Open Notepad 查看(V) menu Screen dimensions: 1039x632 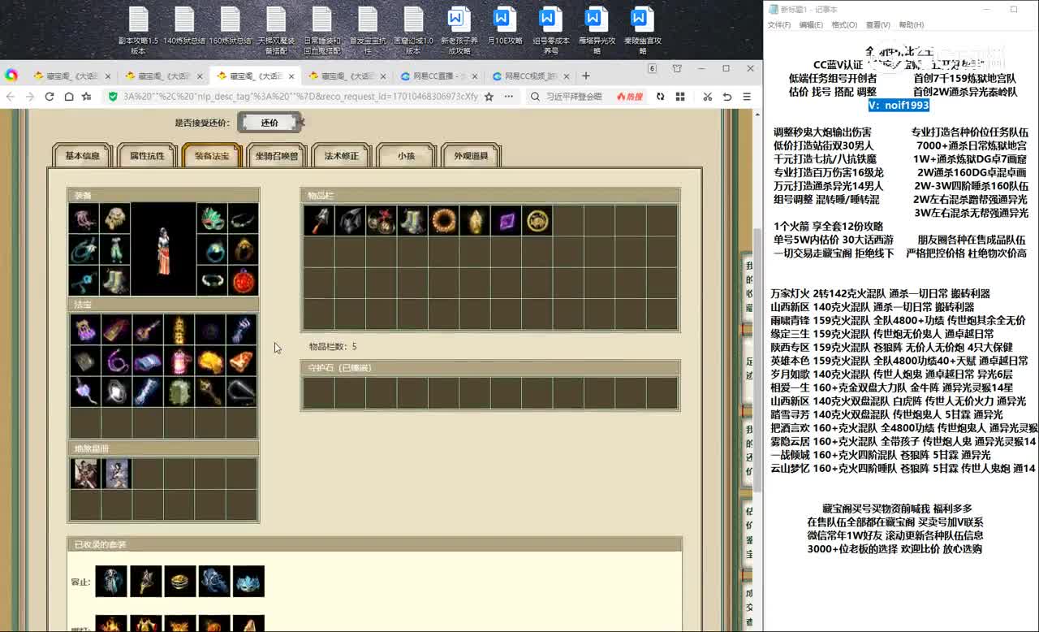click(877, 25)
